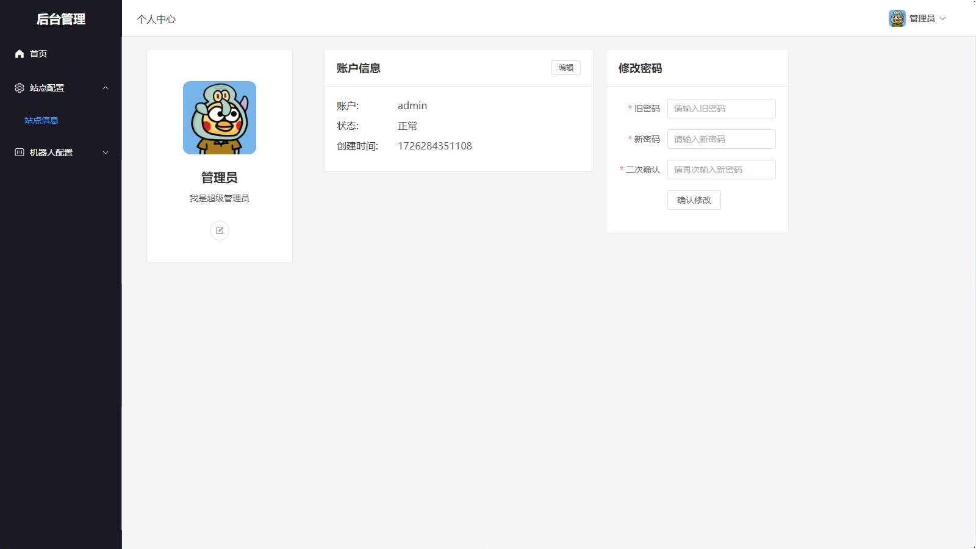The width and height of the screenshot is (976, 549).
Task: Click the 个人中心 page title
Action: point(156,19)
